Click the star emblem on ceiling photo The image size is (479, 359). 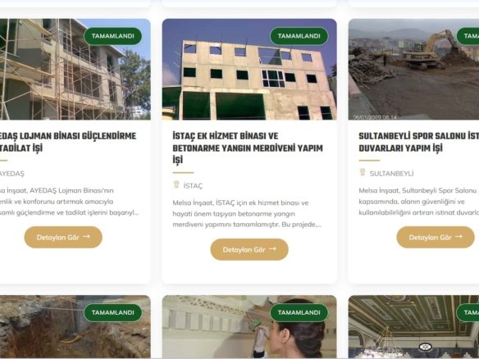tap(425, 347)
